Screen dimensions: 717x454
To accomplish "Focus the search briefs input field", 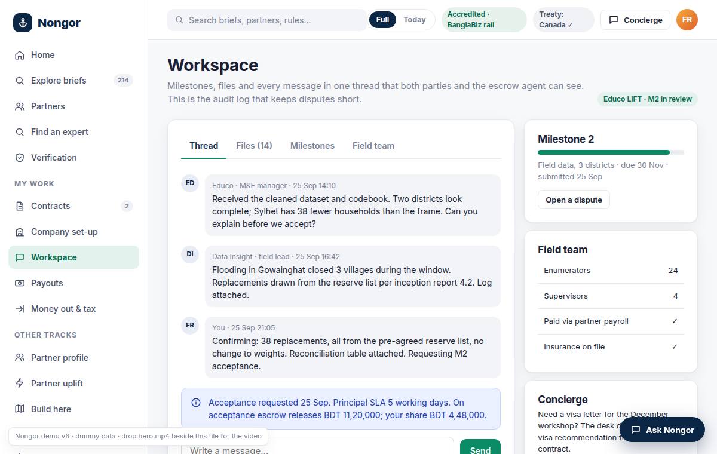I will 267,20.
